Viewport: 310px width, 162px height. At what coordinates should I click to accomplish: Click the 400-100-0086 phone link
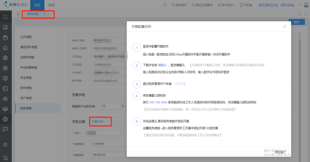[158, 102]
